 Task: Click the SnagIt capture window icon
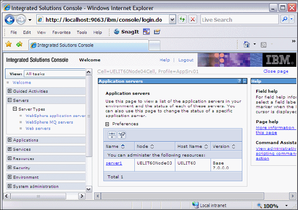pos(146,32)
